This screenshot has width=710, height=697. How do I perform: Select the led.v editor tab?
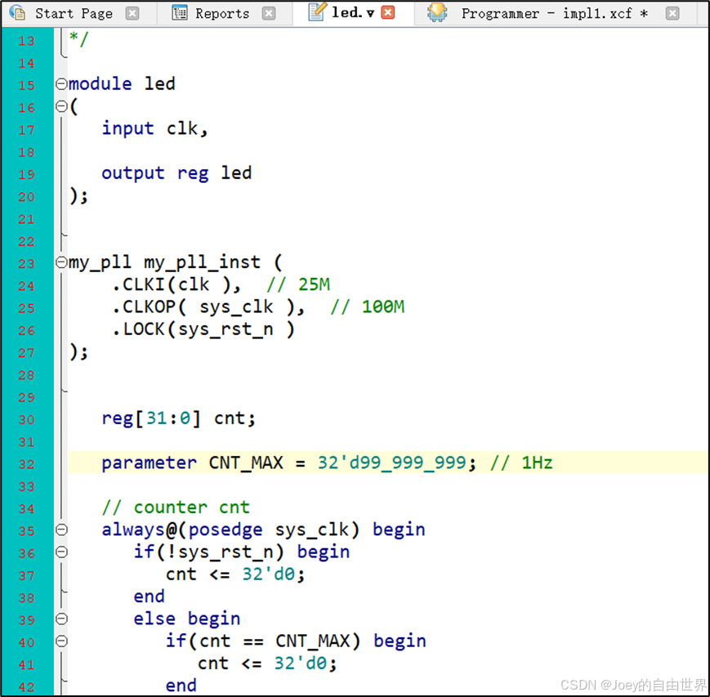(x=353, y=13)
